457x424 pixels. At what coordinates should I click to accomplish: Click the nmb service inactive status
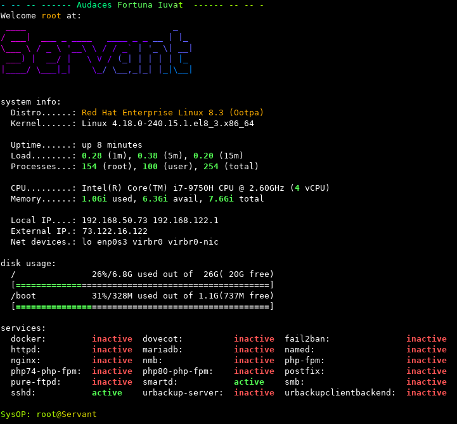(x=254, y=361)
